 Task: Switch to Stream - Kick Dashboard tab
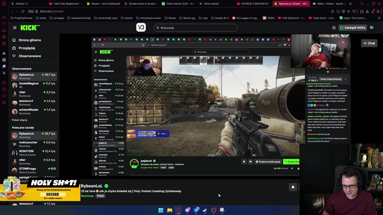click(103, 4)
